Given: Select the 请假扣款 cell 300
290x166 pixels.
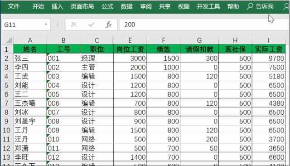Looking at the screenshot, I should 199,58.
